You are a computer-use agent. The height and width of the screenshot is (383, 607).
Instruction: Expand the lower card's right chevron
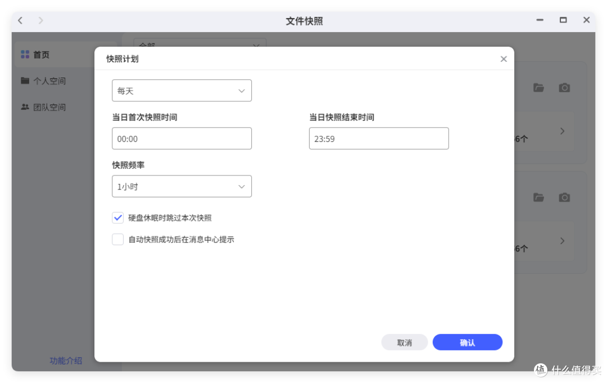(x=563, y=241)
